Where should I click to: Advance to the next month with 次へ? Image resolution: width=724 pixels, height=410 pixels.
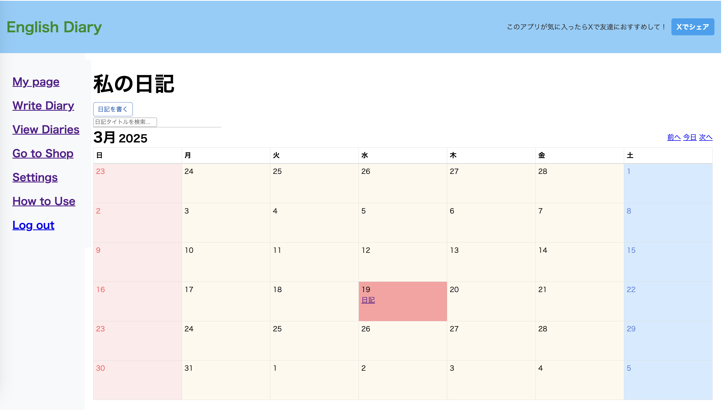point(705,137)
